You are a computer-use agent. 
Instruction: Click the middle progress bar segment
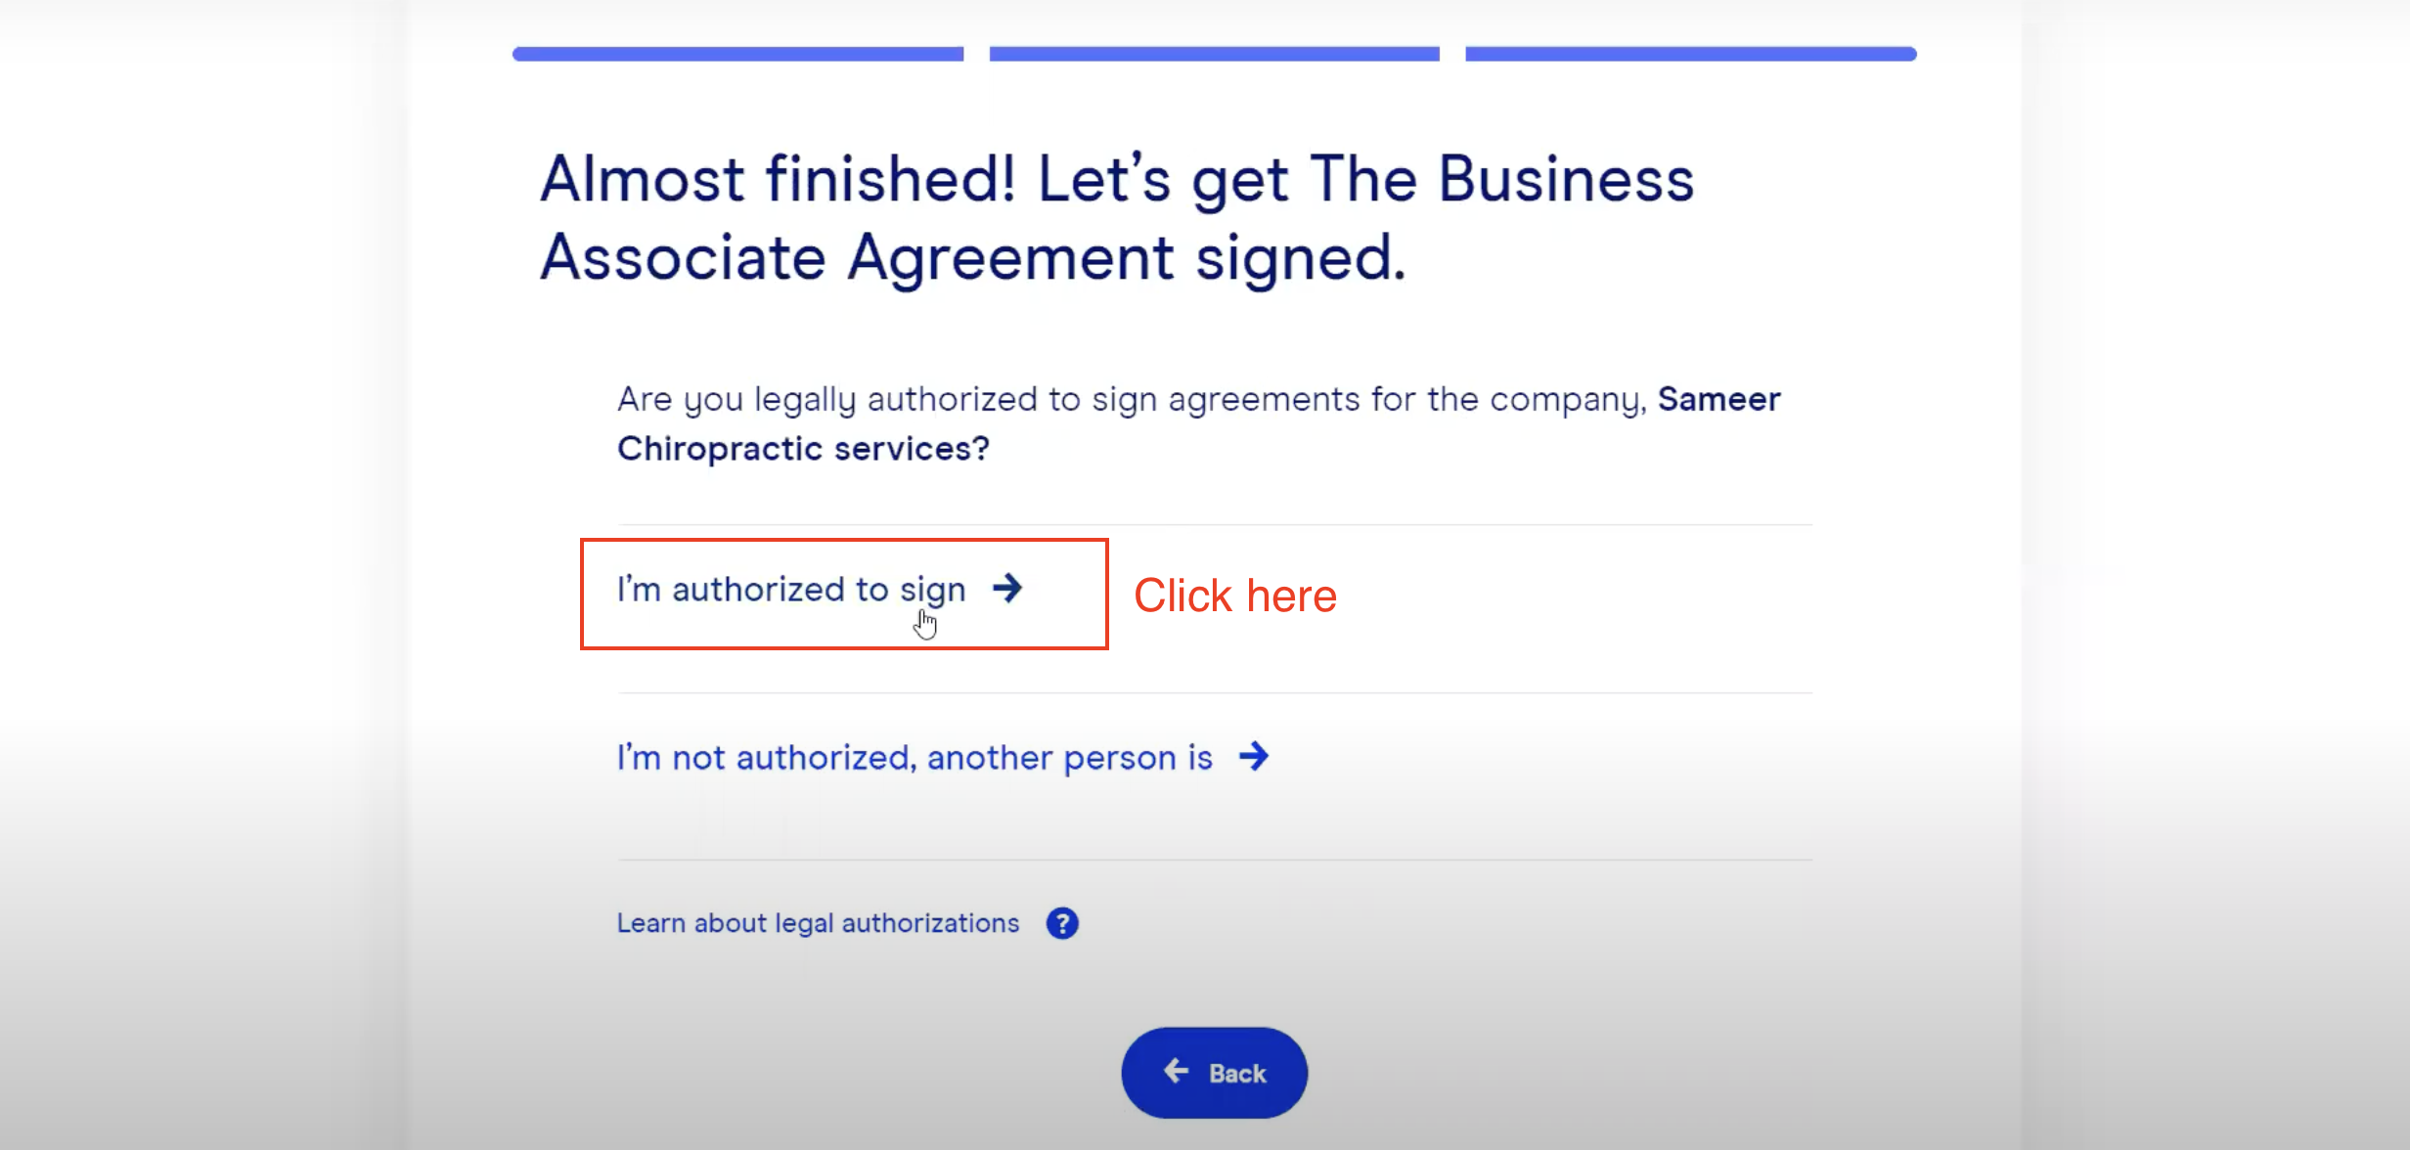[1215, 52]
